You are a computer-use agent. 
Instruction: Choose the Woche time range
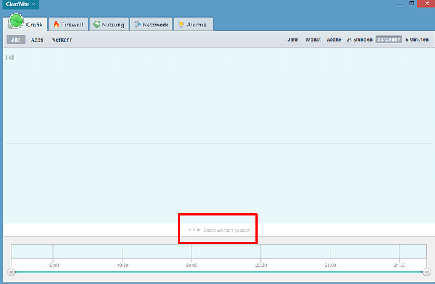click(333, 40)
